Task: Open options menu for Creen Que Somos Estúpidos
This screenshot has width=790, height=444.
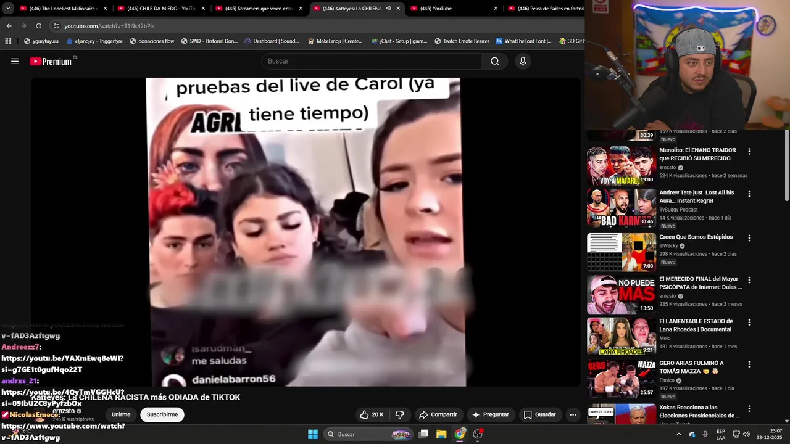Action: point(749,238)
